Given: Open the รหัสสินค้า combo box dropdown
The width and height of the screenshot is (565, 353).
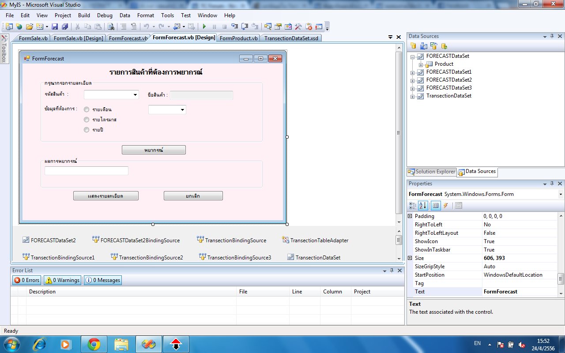Looking at the screenshot, I should click(x=135, y=95).
